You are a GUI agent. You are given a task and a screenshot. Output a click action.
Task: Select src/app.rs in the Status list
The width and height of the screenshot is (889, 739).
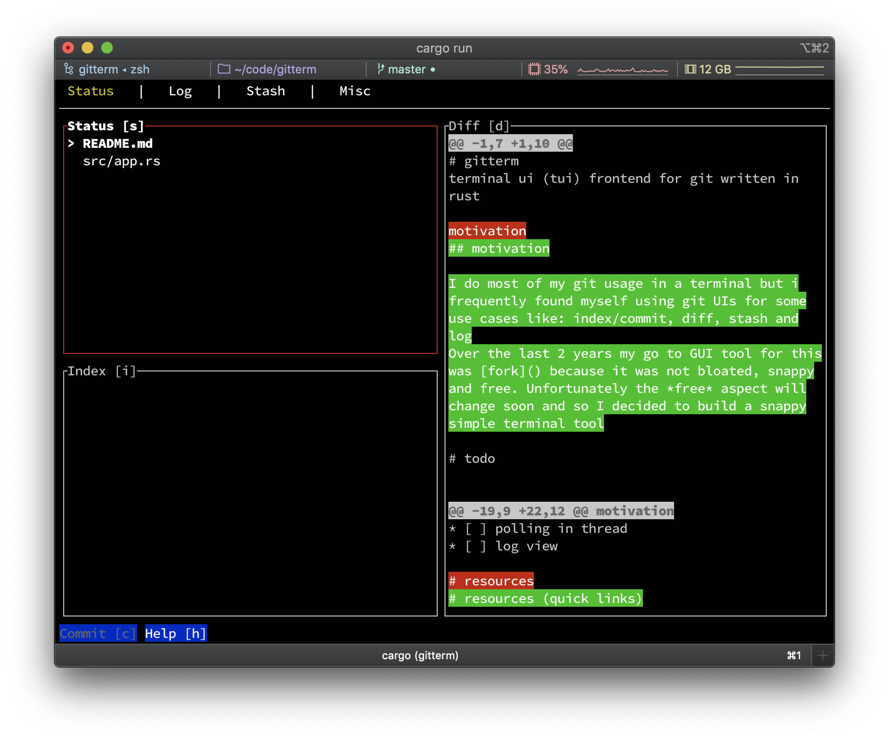[x=122, y=161]
